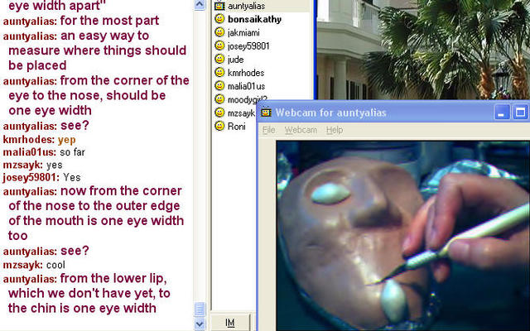Maximize the Webcam for auntyalias window
Image resolution: width=530 pixels, height=331 pixels.
521,113
